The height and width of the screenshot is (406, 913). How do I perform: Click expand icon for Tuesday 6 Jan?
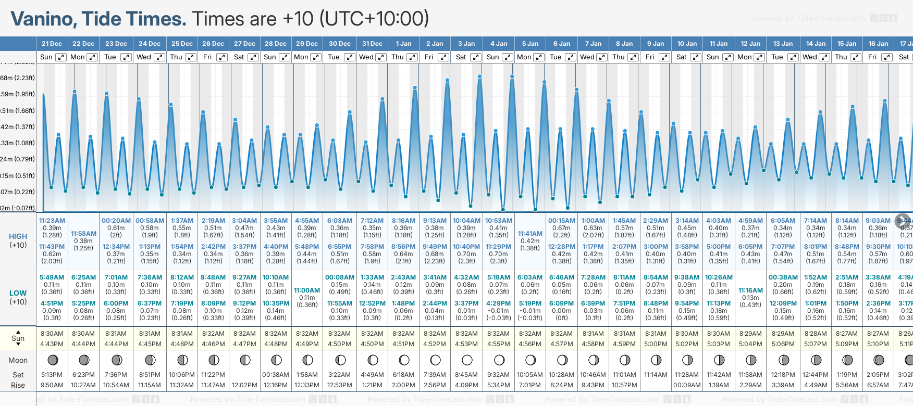571,57
